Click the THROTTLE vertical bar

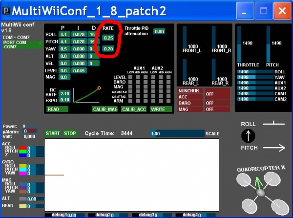pos(239,44)
